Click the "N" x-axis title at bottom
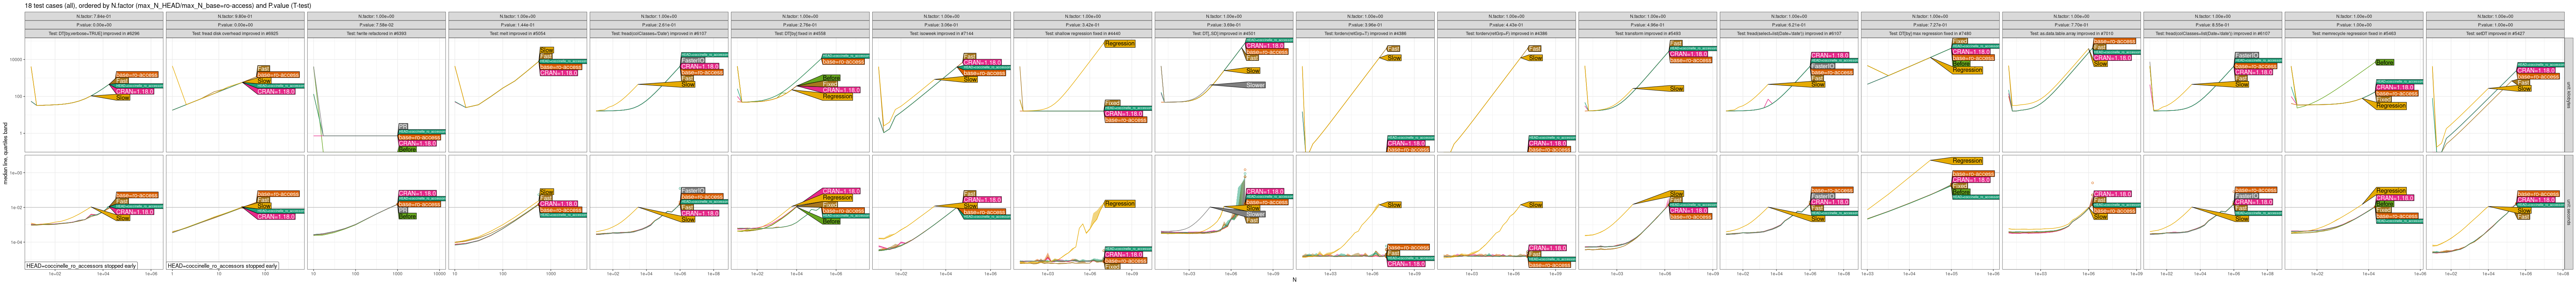2576x286 pixels. [1294, 280]
